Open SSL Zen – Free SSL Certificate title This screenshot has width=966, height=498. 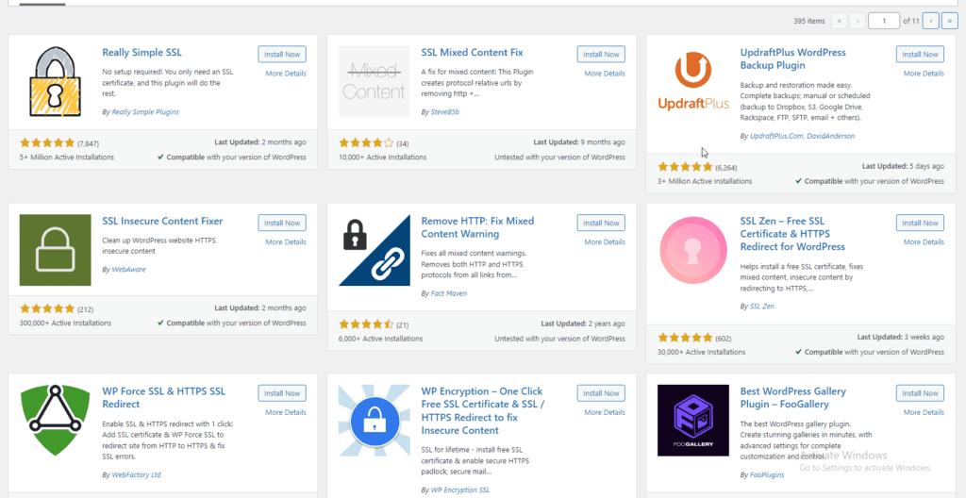coord(792,234)
